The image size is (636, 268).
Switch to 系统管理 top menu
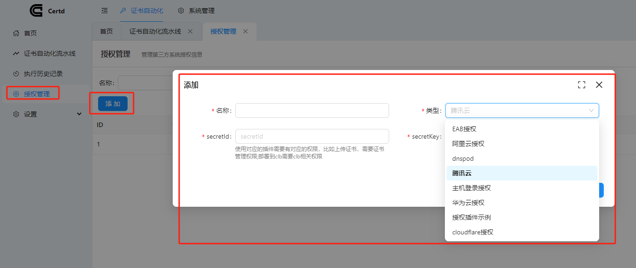pyautogui.click(x=196, y=11)
